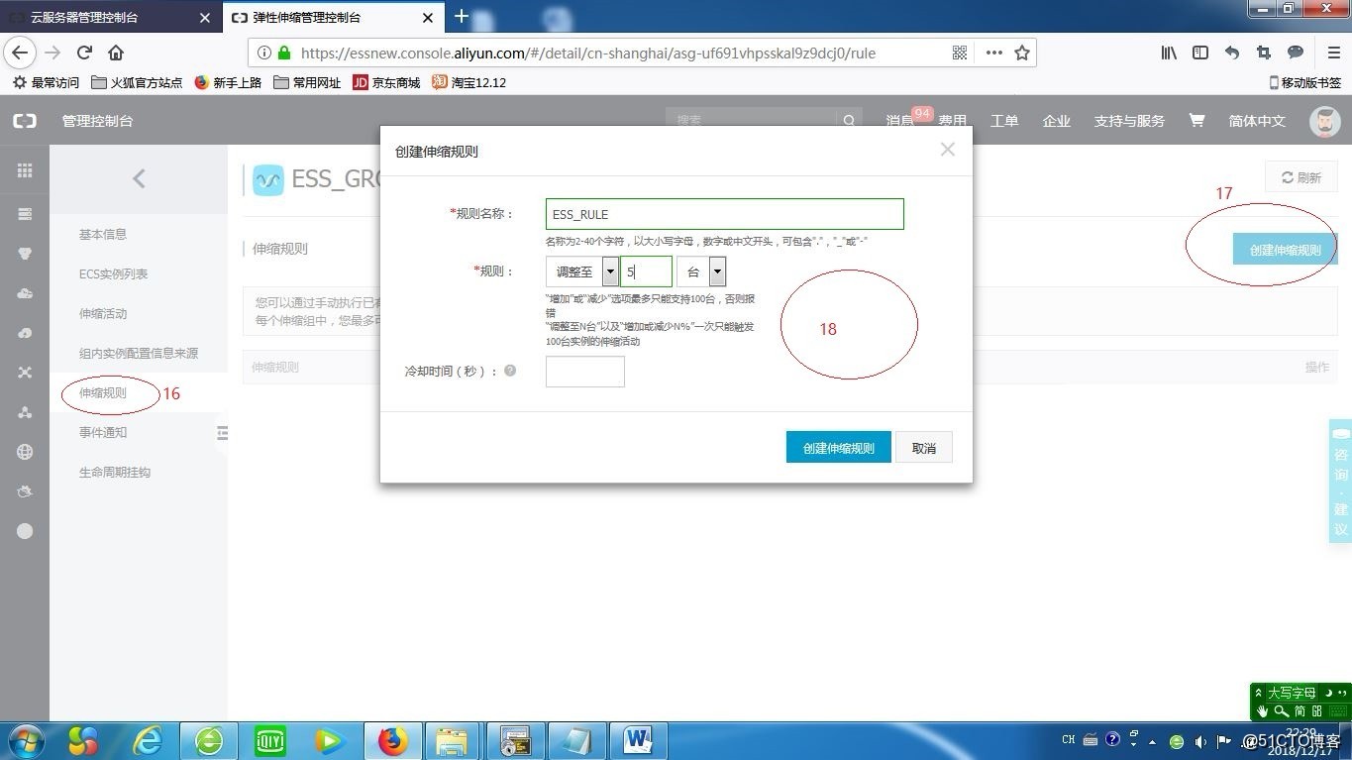Collapse the sidebar with the back chevron

click(x=139, y=178)
